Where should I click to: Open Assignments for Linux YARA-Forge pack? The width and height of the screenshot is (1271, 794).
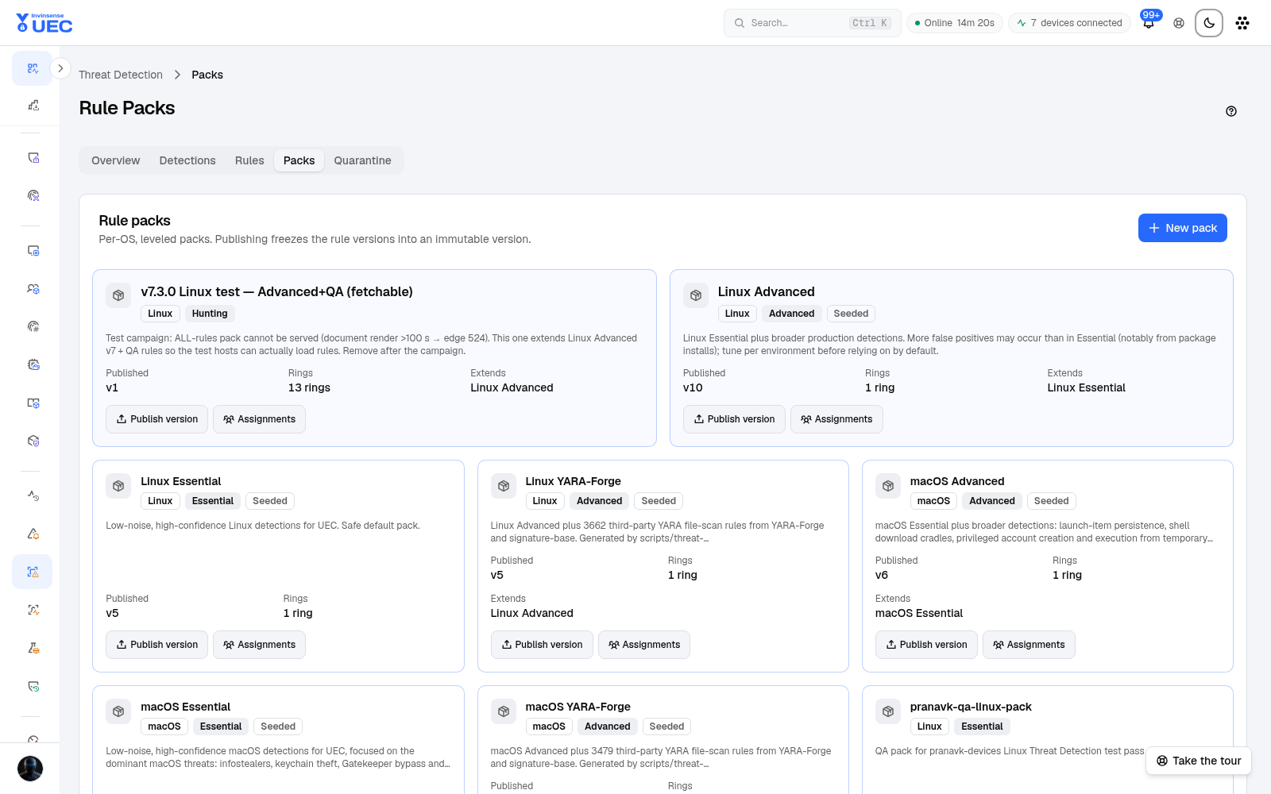point(644,645)
